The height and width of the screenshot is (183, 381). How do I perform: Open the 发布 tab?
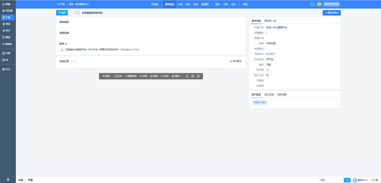pos(196,4)
